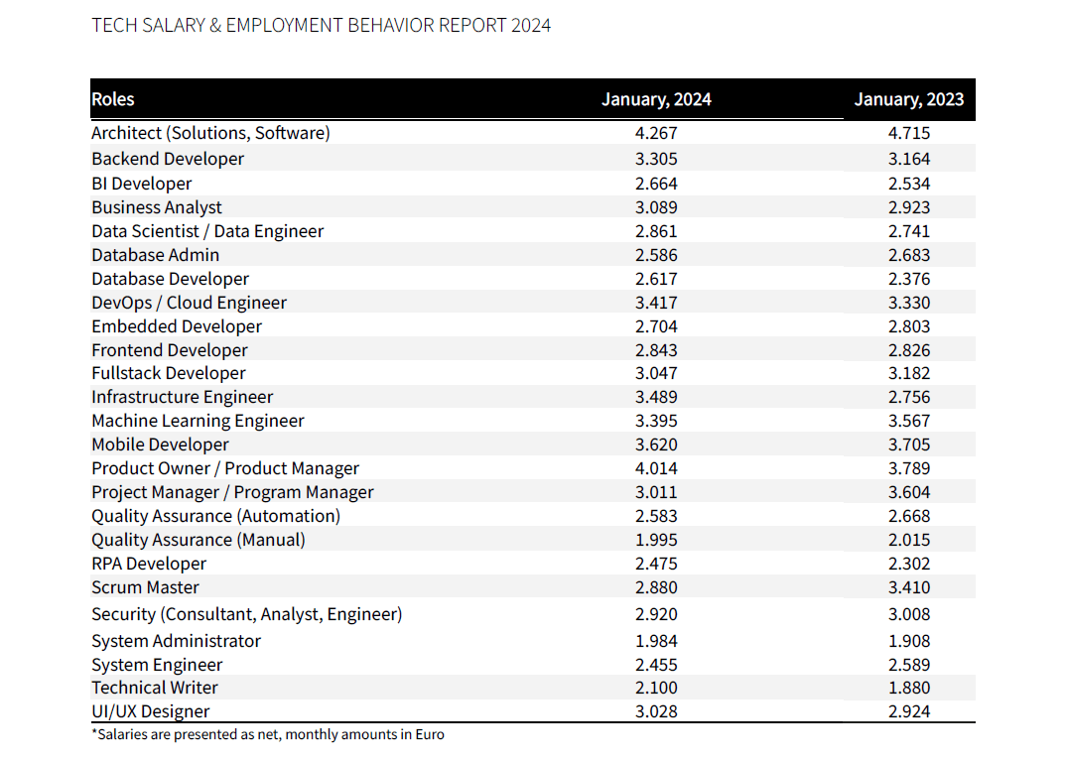Click Frontend Developer's 2023 value 2.826
The width and height of the screenshot is (1066, 762).
pos(909,351)
